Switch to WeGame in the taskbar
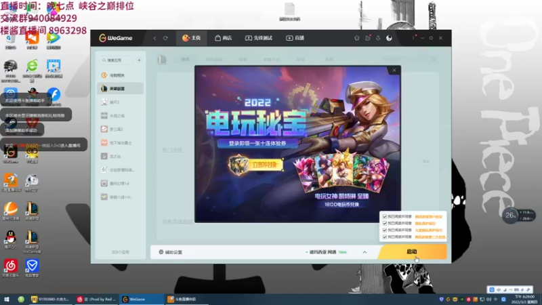 tap(141, 300)
